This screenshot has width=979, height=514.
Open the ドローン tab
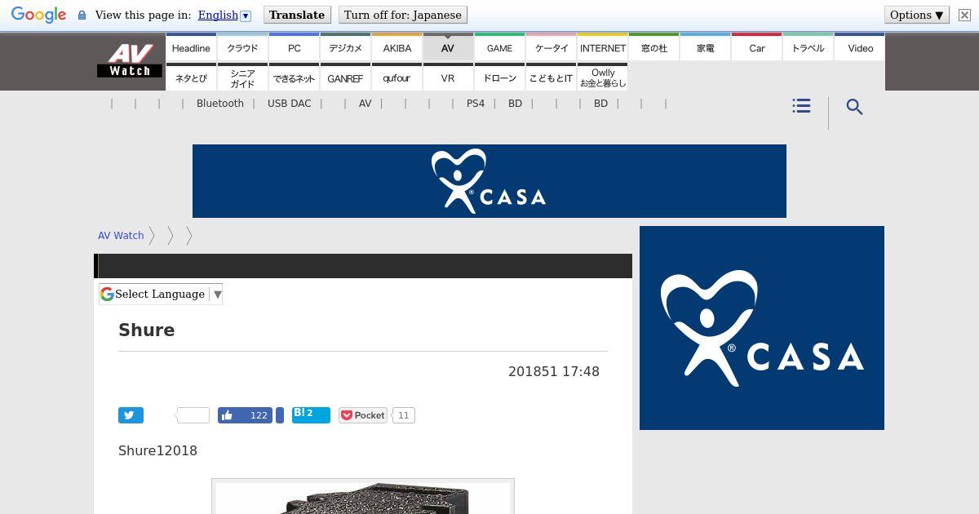click(x=499, y=78)
